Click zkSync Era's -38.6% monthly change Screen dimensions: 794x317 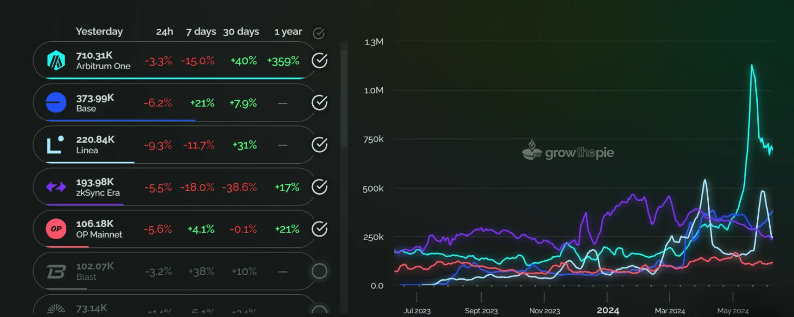239,187
